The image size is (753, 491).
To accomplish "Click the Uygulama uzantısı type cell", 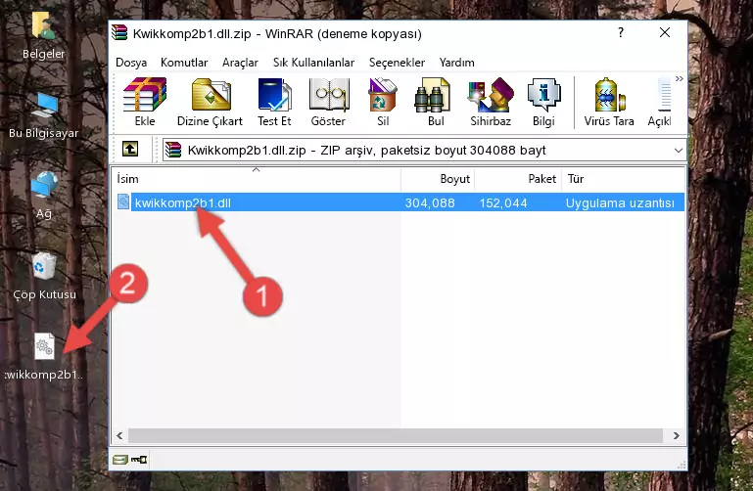I will [x=620, y=202].
